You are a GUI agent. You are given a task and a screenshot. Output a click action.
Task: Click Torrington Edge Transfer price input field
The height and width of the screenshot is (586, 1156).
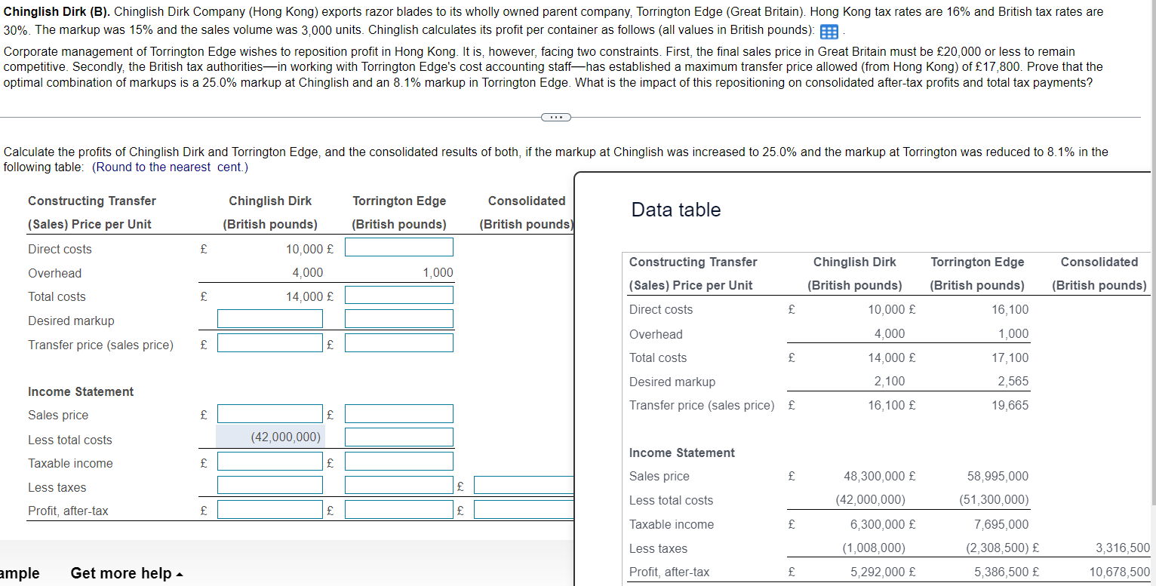tap(398, 343)
